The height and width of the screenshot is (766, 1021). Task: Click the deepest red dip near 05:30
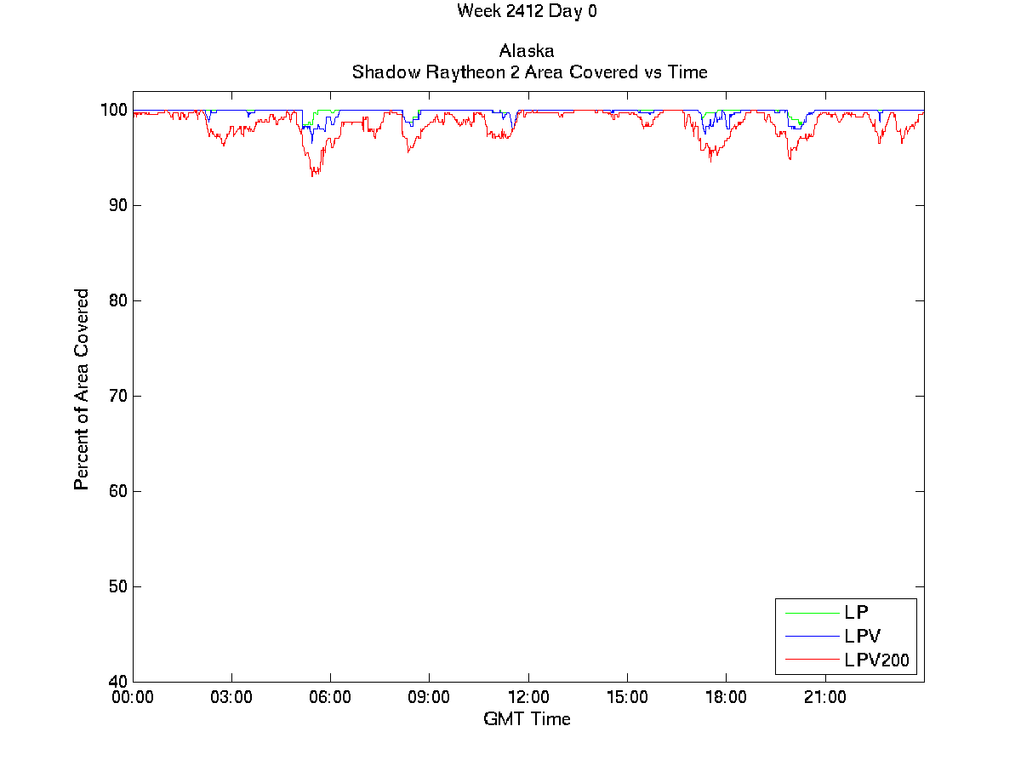(x=313, y=174)
